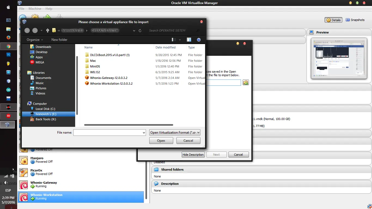Click the browse folder icon in the import wizard

point(246,82)
